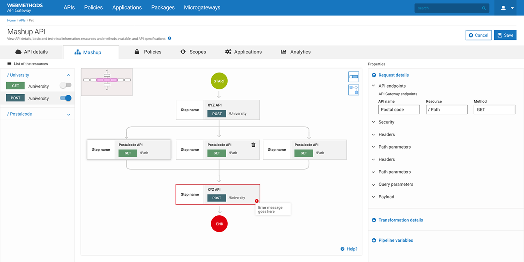Expand the Transformation details section
524x262 pixels.
pyautogui.click(x=400, y=220)
